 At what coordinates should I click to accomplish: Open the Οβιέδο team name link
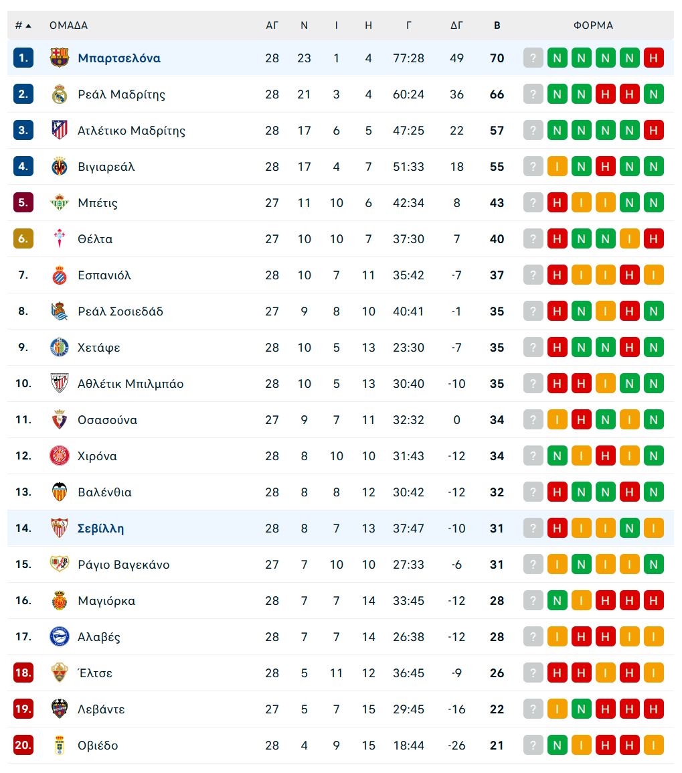tap(98, 746)
